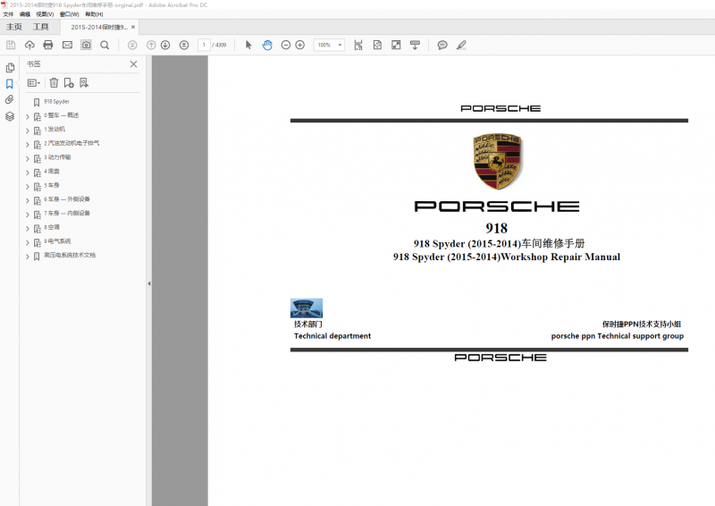Viewport: 715px width, 506px height.
Task: Close the 2015-2014 document tab
Action: (133, 27)
